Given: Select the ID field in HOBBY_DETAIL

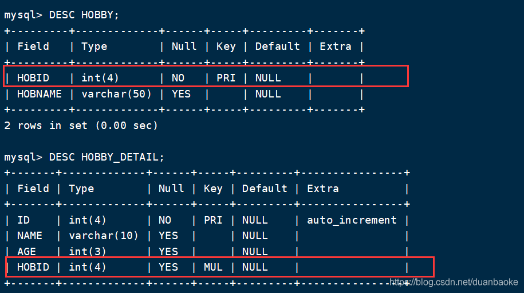Looking at the screenshot, I should 23,220.
